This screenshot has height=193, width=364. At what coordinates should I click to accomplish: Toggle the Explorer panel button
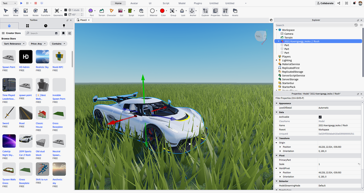[205, 12]
